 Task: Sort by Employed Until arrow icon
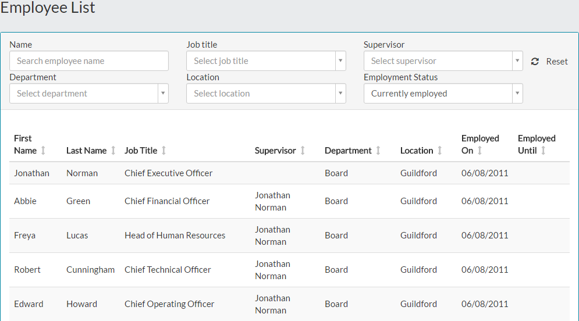tap(544, 151)
